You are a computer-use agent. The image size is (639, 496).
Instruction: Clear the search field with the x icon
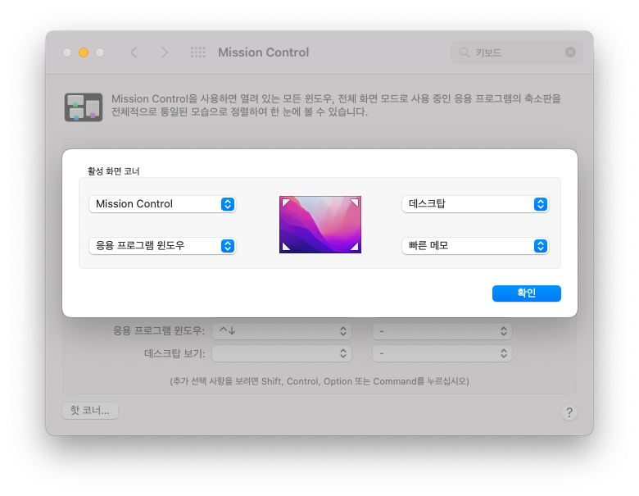point(570,52)
